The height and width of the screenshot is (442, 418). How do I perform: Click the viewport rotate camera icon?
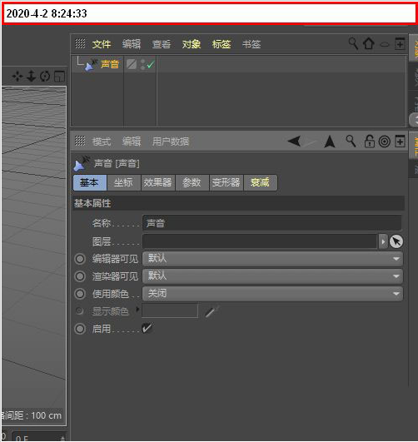(45, 76)
